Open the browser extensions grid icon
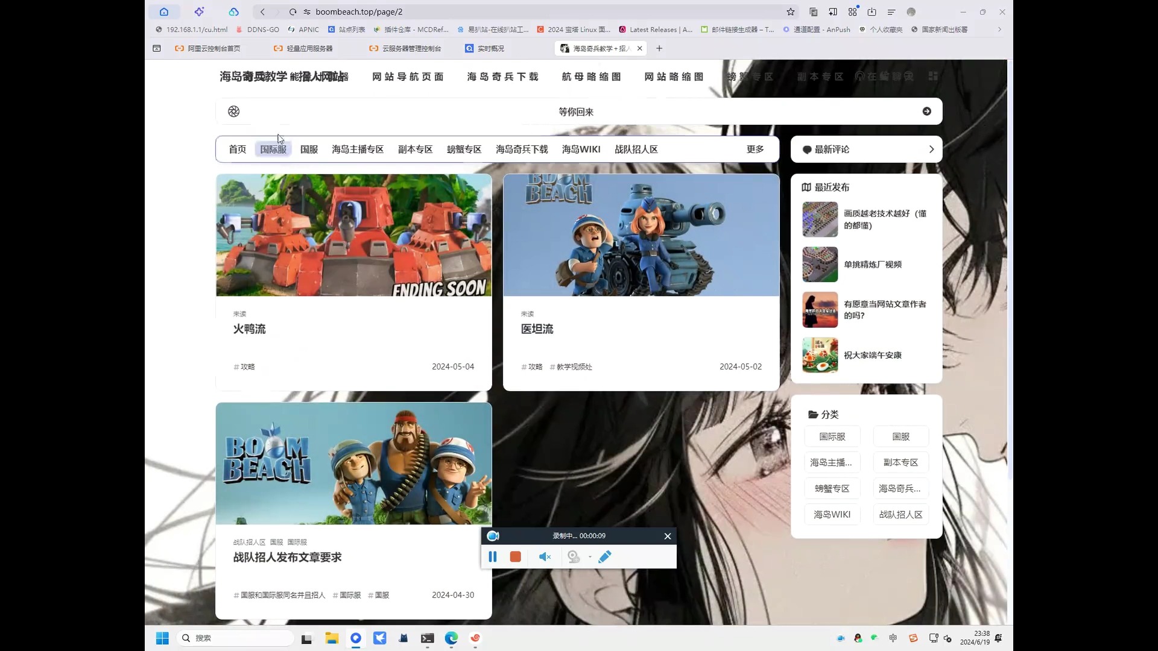This screenshot has width=1158, height=651. [x=853, y=11]
